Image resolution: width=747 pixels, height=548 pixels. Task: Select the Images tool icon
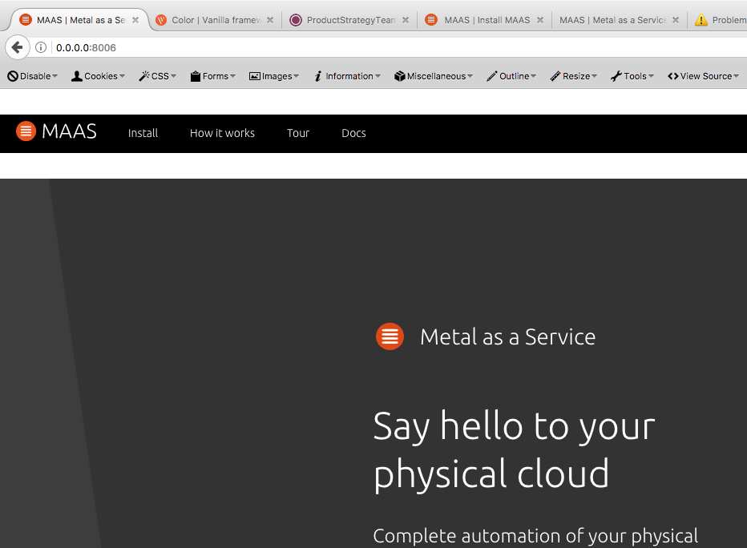tap(254, 76)
